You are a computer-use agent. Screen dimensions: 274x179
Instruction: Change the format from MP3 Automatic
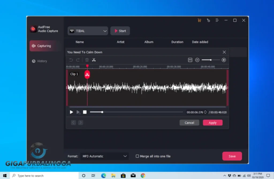point(104,156)
